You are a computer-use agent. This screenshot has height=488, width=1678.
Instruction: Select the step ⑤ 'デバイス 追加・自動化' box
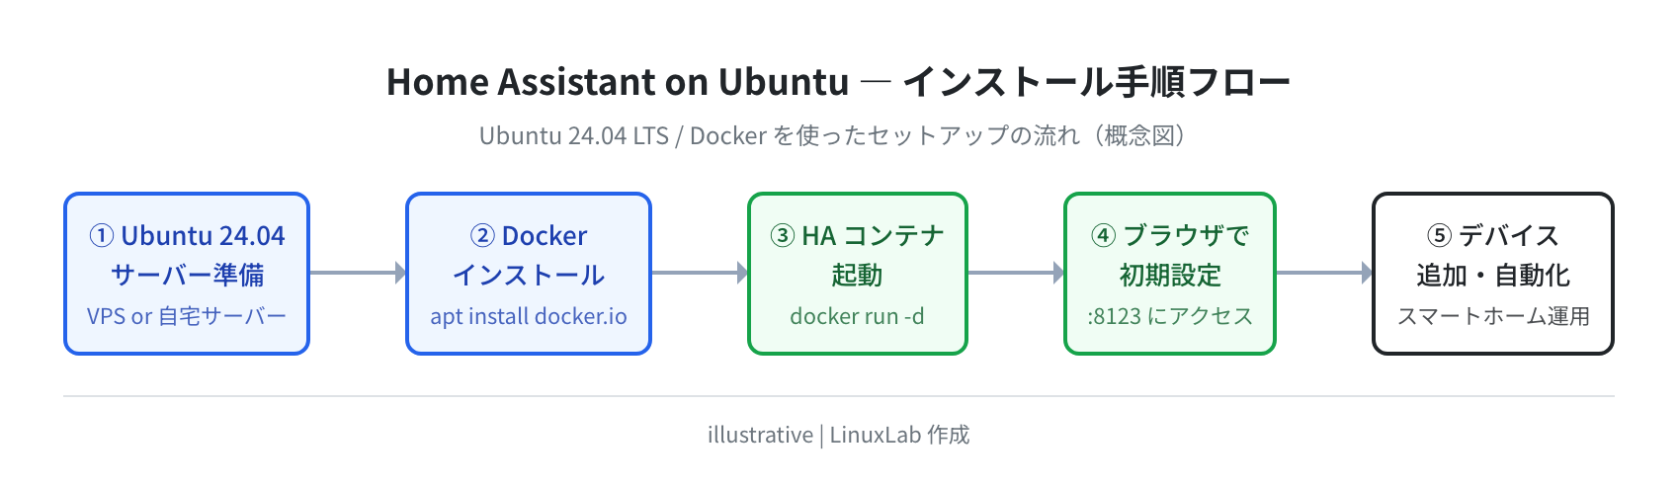pos(1493,274)
